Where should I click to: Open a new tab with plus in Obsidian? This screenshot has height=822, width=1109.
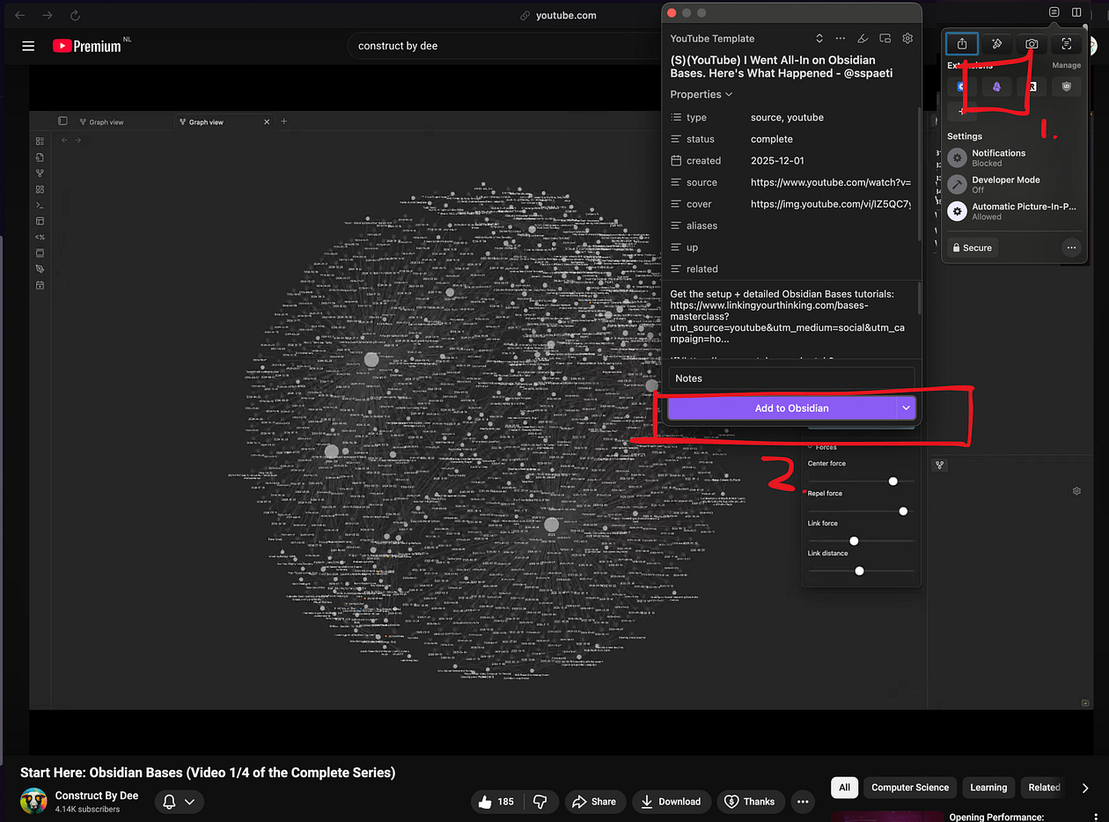[283, 121]
